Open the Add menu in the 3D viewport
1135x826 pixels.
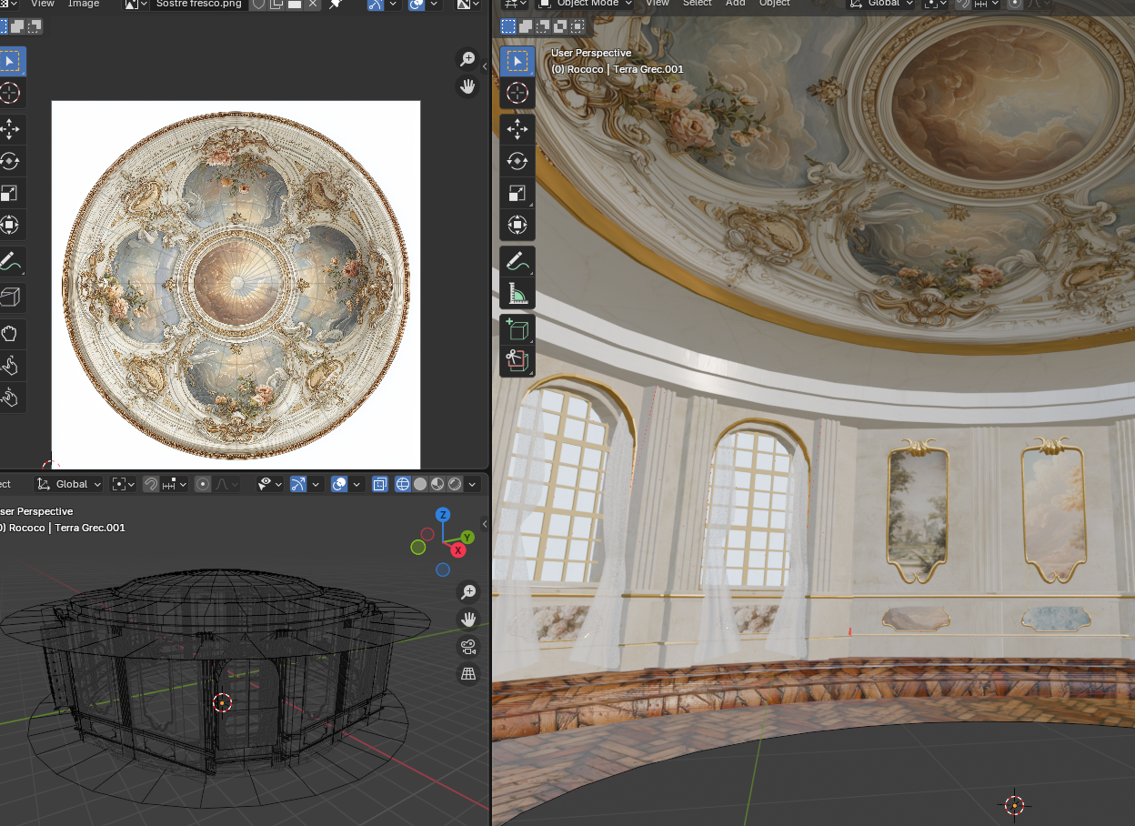pos(735,4)
